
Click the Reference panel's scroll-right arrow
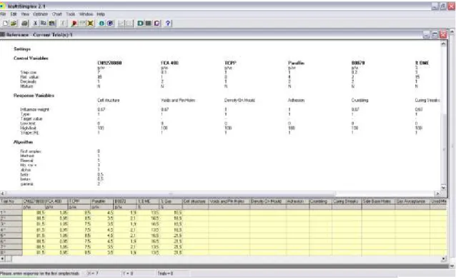coord(438,193)
